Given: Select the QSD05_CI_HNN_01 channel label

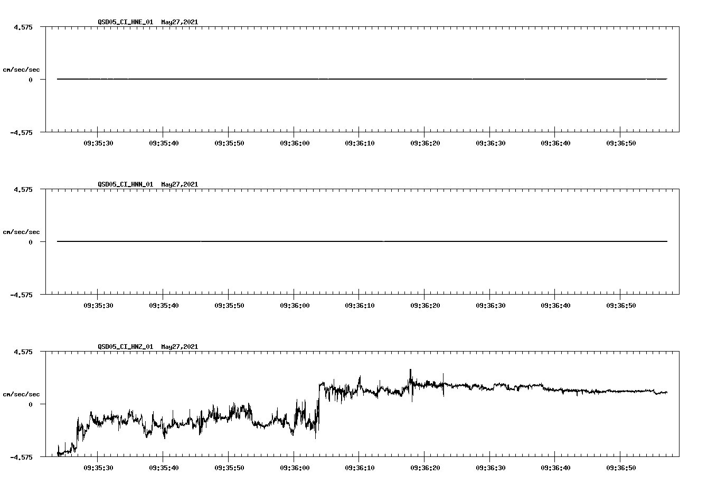Looking at the screenshot, I should (x=125, y=184).
